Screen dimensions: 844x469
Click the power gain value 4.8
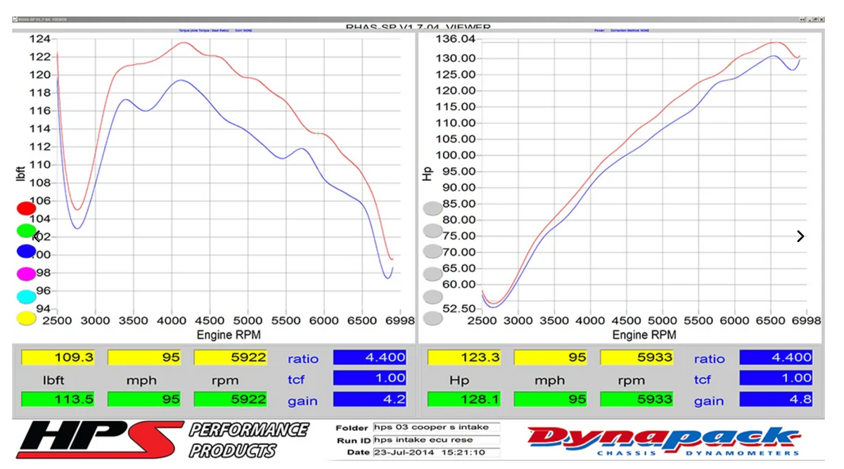pyautogui.click(x=776, y=399)
